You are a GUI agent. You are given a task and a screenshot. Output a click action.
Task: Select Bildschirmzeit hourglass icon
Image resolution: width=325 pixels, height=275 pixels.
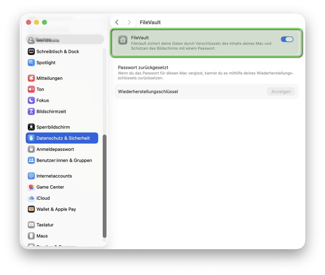(31, 112)
